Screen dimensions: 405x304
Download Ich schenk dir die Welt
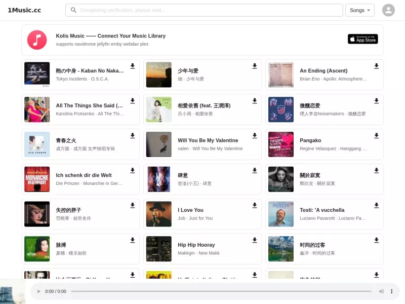pyautogui.click(x=133, y=171)
